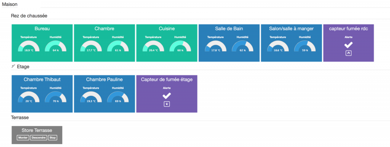Click the 20.4 °C value in Cuisine
The height and width of the screenshot is (147, 390).
[153, 50]
